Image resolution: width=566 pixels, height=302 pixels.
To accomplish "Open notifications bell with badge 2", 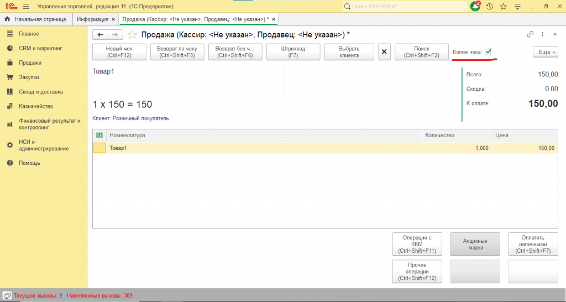I will (x=475, y=6).
